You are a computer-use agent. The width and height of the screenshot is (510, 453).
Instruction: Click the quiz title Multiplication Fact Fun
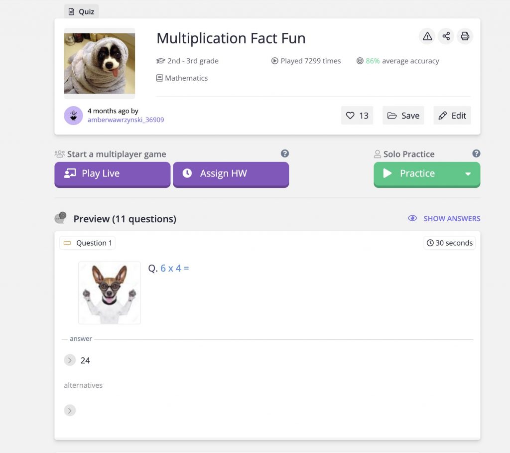tap(231, 38)
